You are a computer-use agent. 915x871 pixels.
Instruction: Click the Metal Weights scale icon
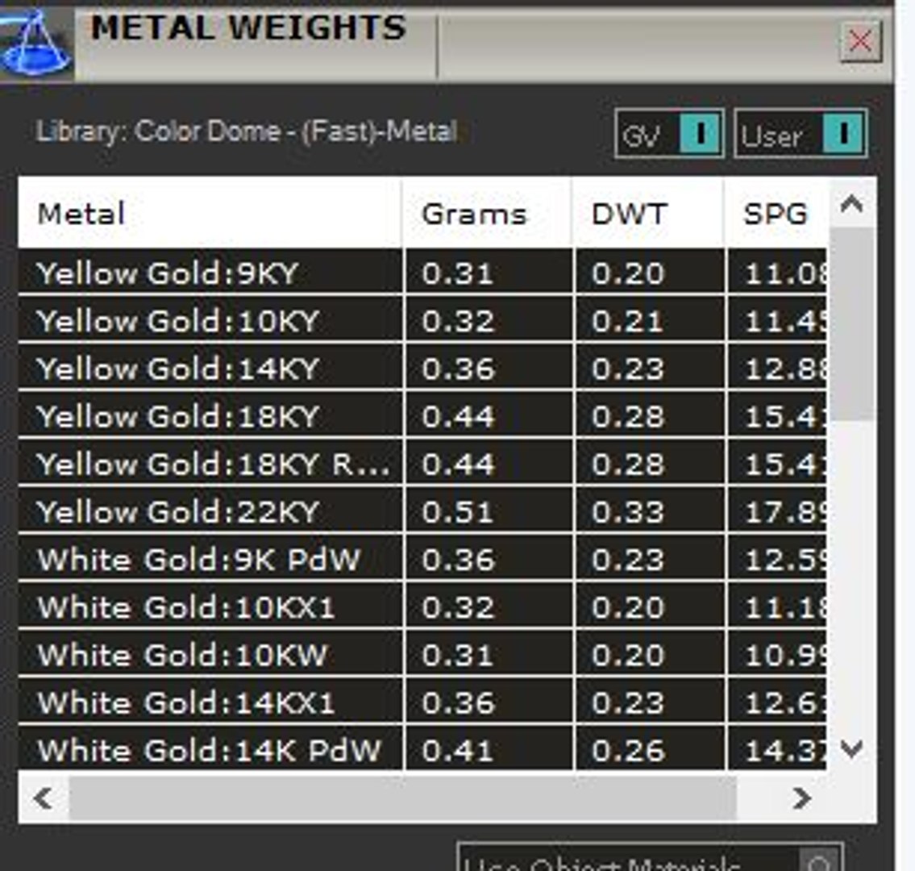[36, 44]
